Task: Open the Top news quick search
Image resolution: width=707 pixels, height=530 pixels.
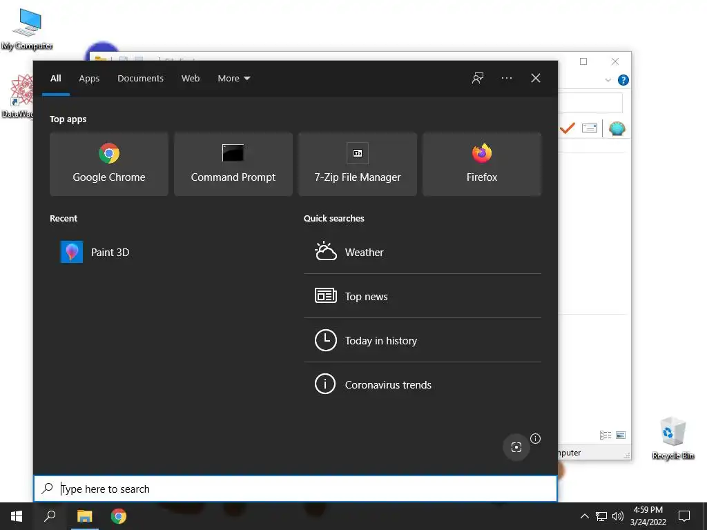Action: [423, 296]
